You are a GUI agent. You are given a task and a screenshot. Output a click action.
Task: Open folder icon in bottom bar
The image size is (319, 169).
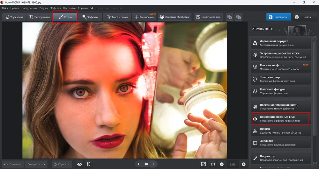coord(146,164)
